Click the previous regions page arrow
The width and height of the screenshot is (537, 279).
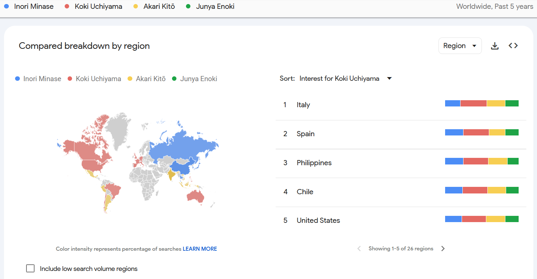coord(359,249)
